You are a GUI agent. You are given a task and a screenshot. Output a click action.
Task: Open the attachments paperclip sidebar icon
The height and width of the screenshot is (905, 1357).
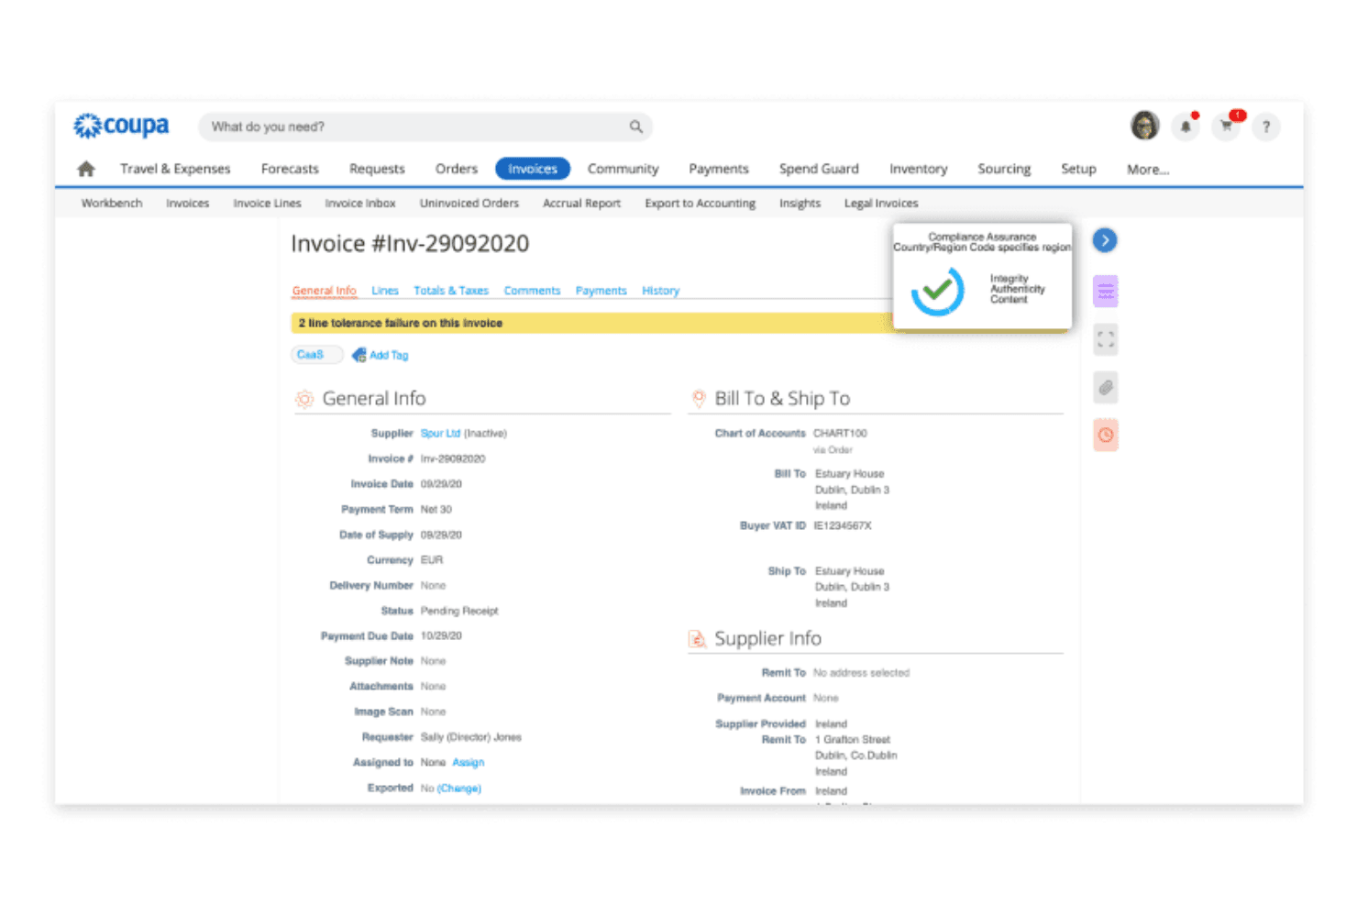pos(1106,388)
